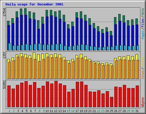Click the 'Pages' legend label
The width and height of the screenshot is (146, 114).
(143, 35)
